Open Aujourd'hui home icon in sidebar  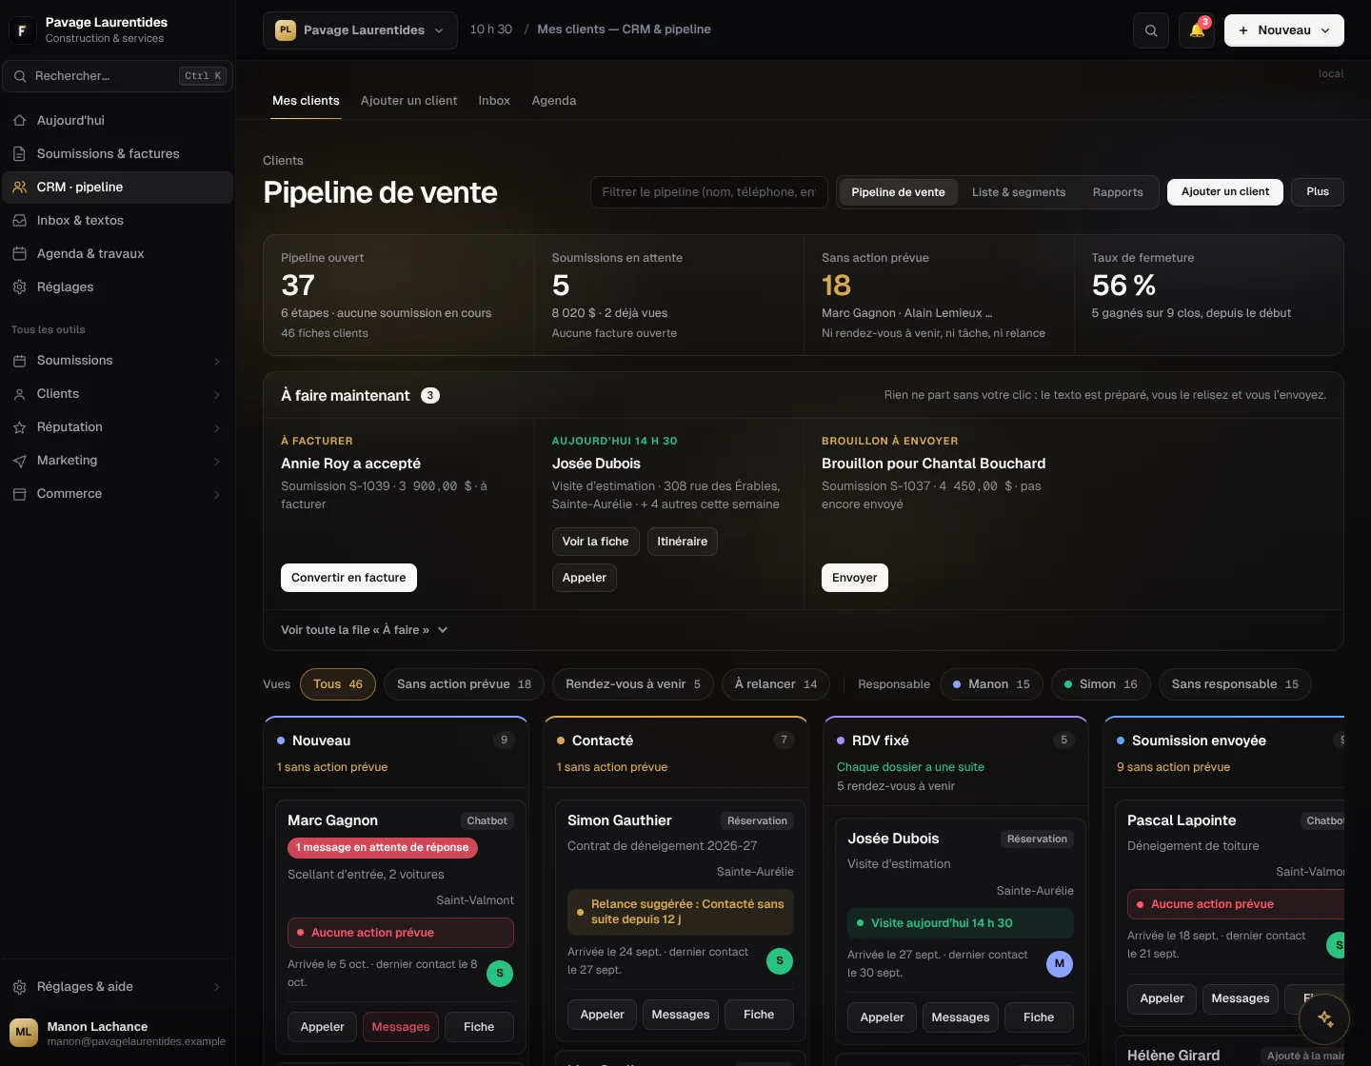click(19, 121)
